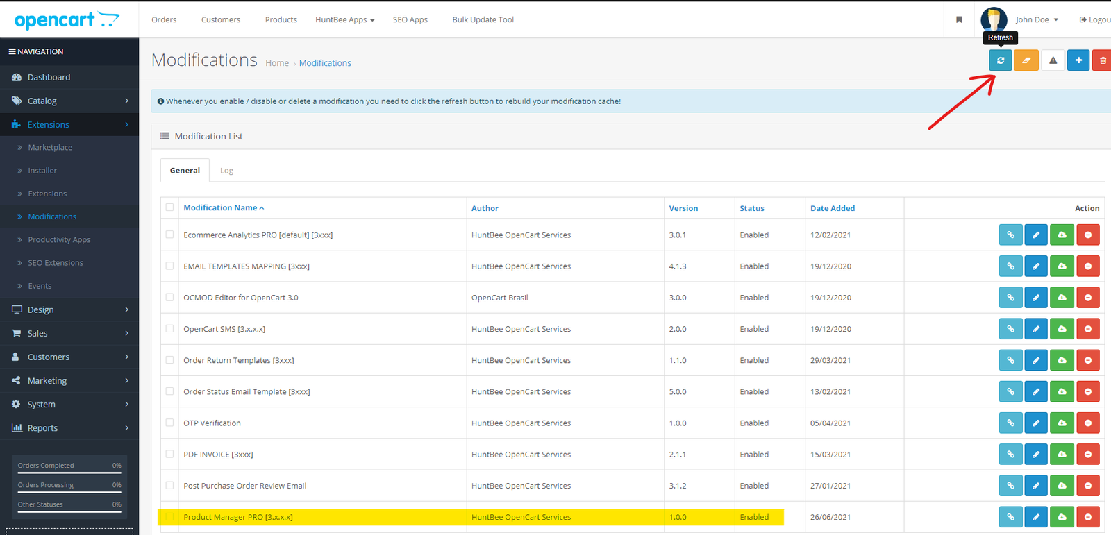1111x535 pixels.
Task: Expand the System sidebar menu
Action: point(69,404)
